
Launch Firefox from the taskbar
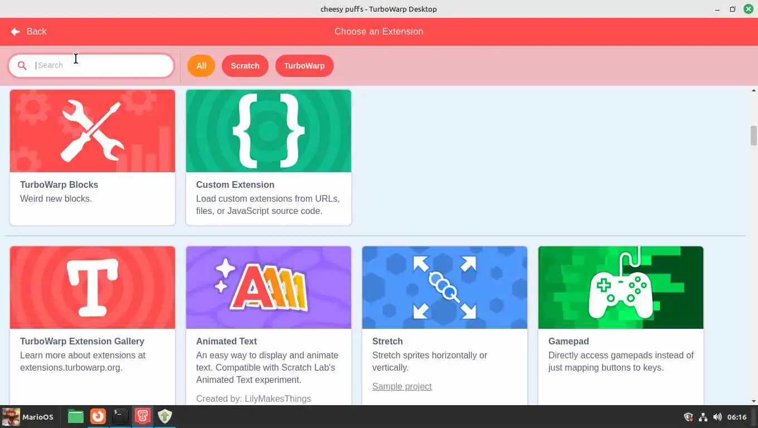98,416
